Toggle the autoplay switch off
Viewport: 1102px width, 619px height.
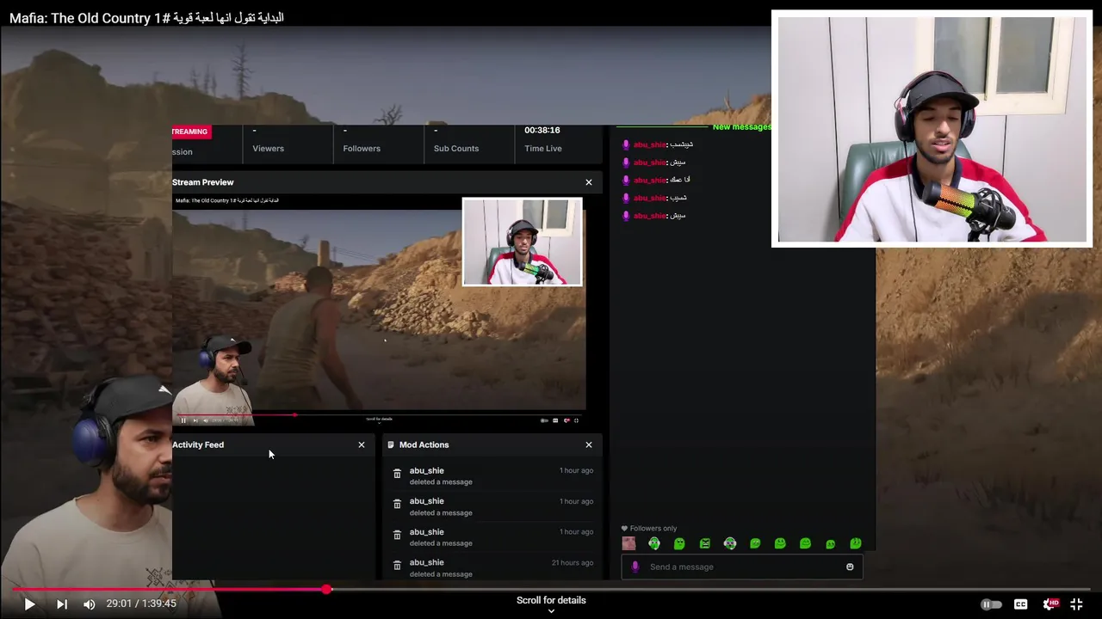click(991, 604)
